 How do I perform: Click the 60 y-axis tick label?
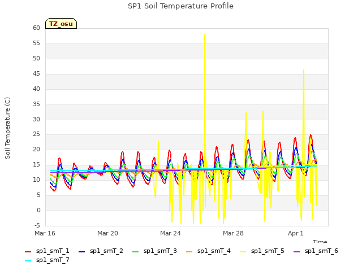[36, 28]
